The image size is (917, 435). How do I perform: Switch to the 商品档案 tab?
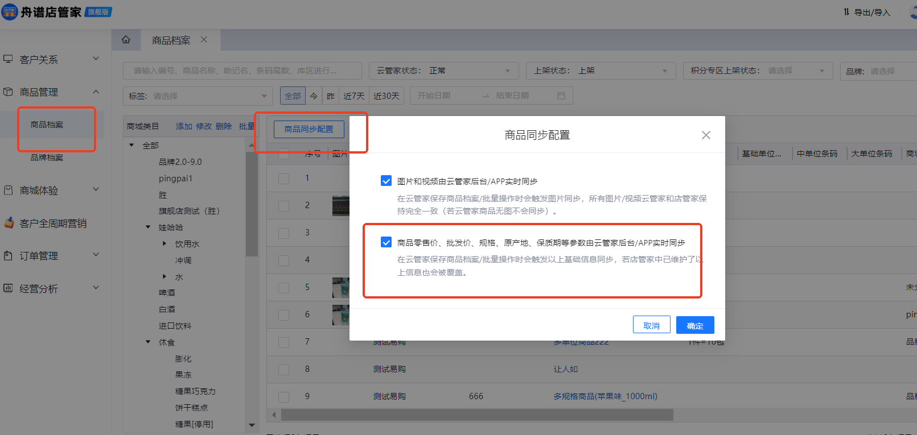click(171, 40)
